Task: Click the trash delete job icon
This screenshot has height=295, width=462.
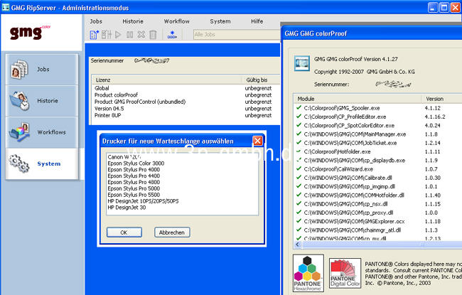Action: coord(153,34)
